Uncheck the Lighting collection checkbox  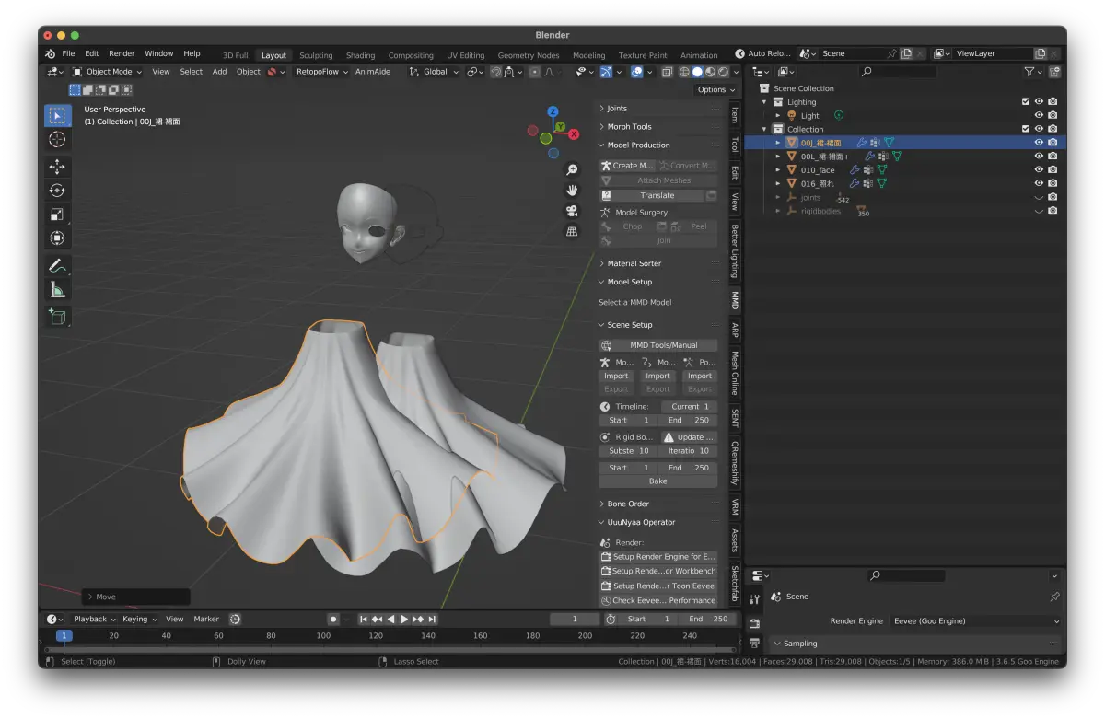click(x=1026, y=102)
